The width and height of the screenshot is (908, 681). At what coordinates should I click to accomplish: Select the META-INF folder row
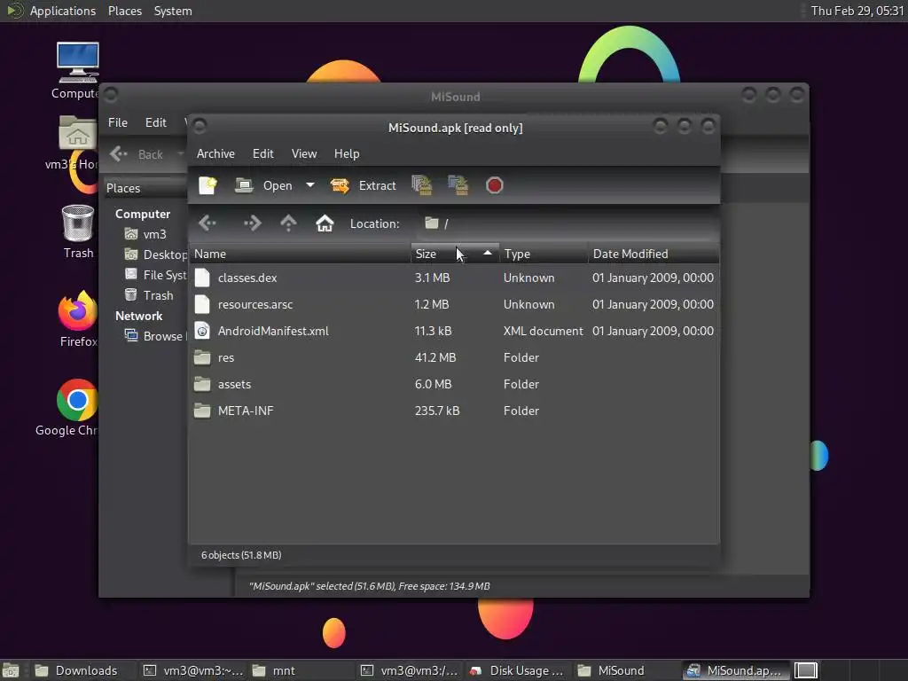455,411
